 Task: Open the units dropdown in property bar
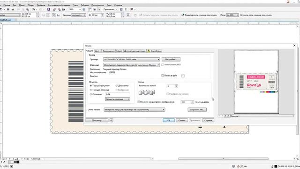tap(79, 15)
